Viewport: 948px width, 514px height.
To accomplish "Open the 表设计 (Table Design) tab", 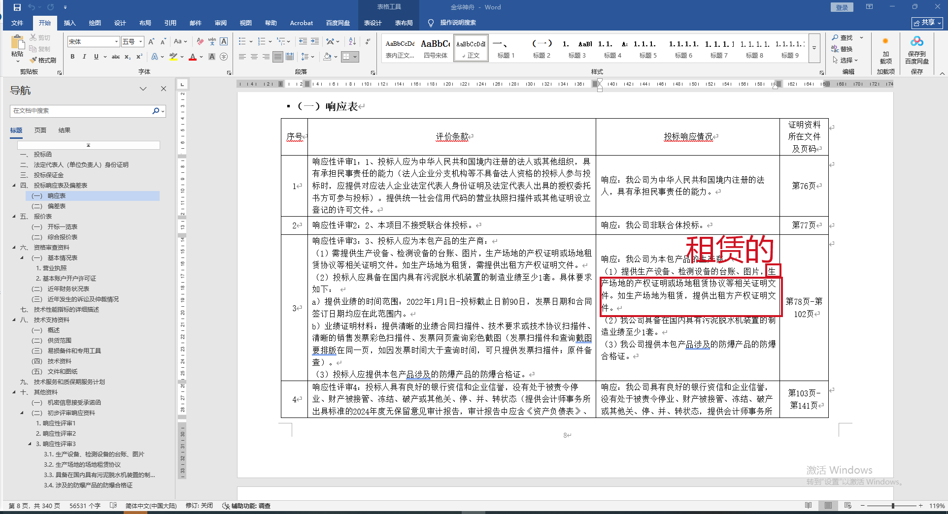I will 373,23.
